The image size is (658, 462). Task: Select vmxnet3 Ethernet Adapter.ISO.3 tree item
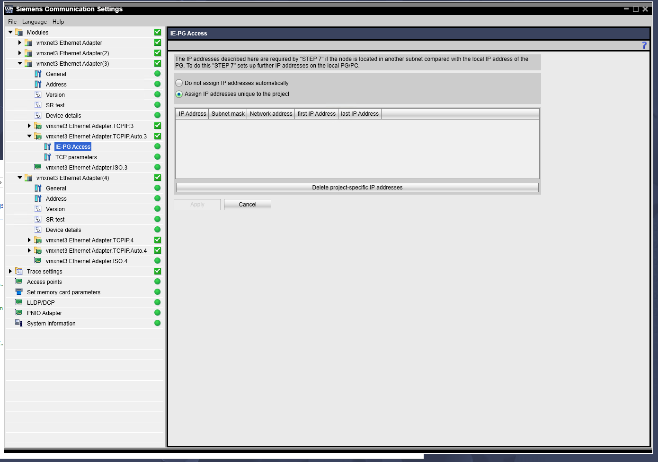pos(87,167)
